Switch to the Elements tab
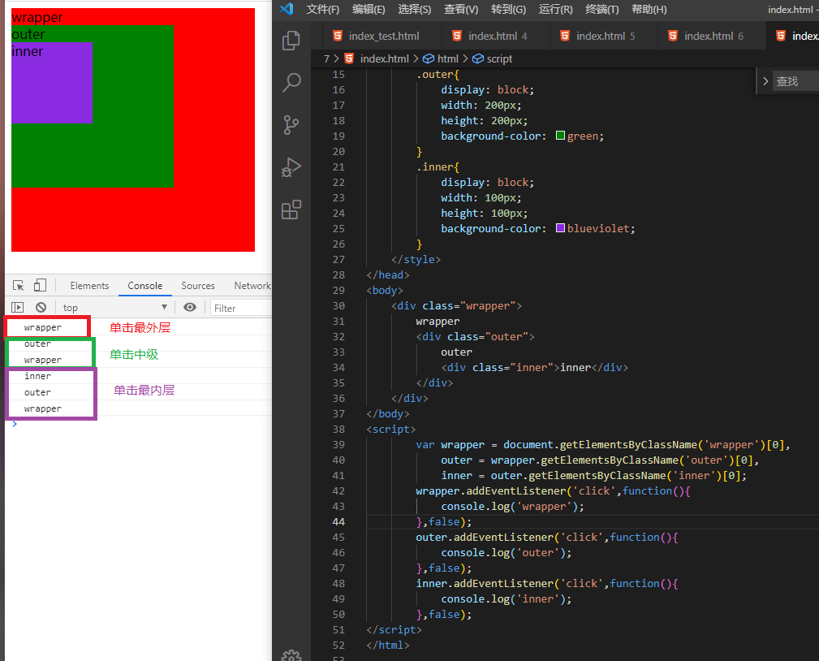Image resolution: width=819 pixels, height=661 pixels. (89, 285)
